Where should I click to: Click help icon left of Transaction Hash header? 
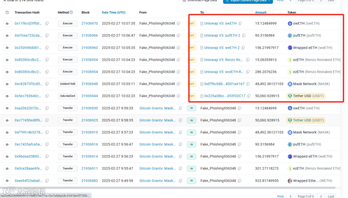coord(7,13)
